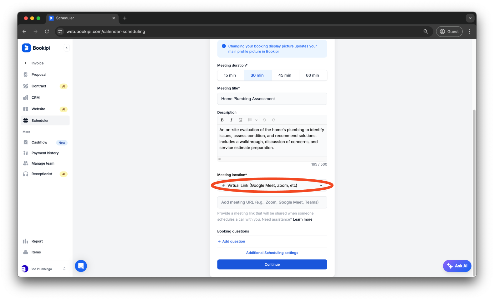Expand the Invoice menu arrow
The height and width of the screenshot is (300, 494).
pyautogui.click(x=26, y=63)
